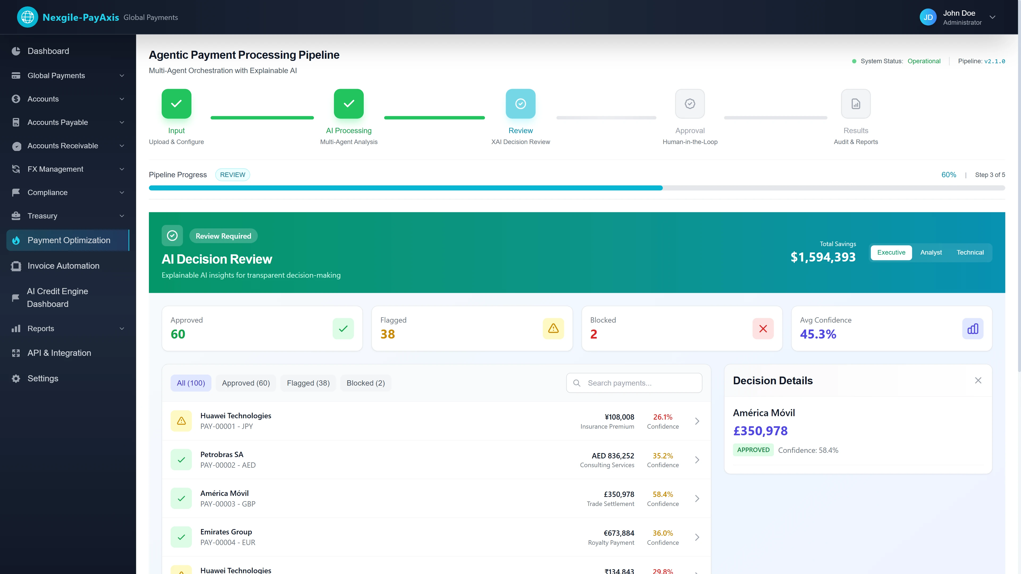Open Invoice Automation
1021x574 pixels.
coord(64,265)
